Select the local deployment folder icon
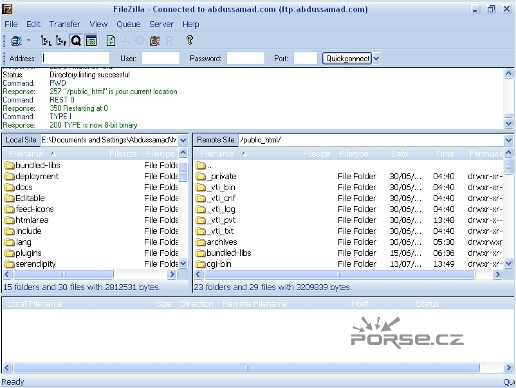516x388 pixels. click(10, 177)
